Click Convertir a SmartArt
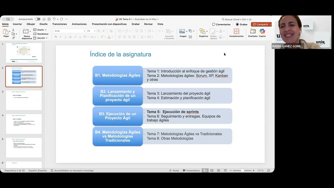Image resolution: width=334 pixels, height=188 pixels. pos(169,34)
